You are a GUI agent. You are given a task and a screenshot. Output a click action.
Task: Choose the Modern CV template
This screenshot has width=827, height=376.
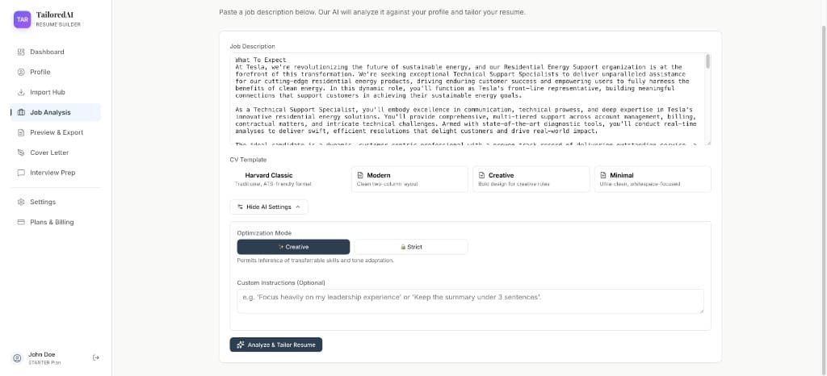410,179
